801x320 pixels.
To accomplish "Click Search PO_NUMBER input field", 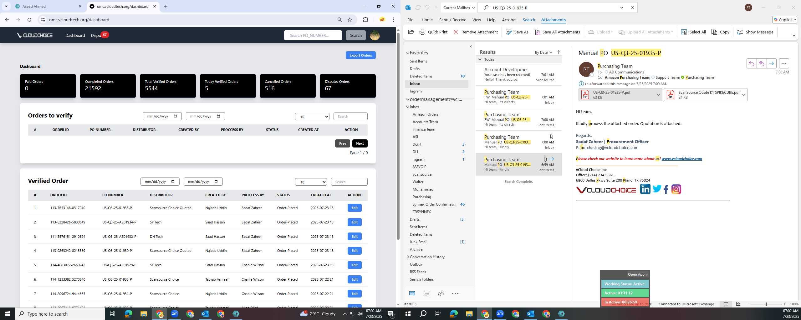I will point(313,35).
